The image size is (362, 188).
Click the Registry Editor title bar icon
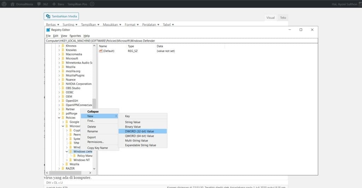(48, 30)
